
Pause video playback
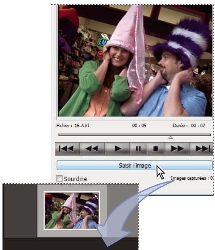pyautogui.click(x=139, y=149)
